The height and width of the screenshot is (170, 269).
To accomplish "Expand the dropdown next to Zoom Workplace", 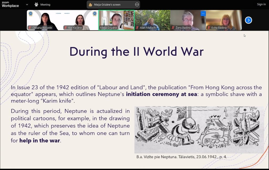I will pos(27,4).
